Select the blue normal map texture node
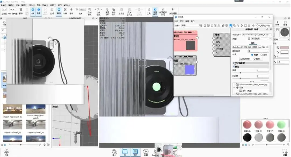This screenshot has width=291, height=157. (x=185, y=65)
